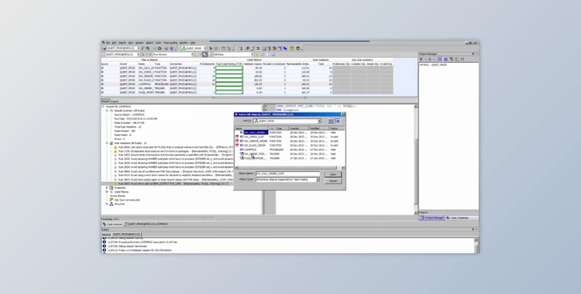Click Structure icon in results tree
Viewport: 581px width, 294px height.
(111, 204)
